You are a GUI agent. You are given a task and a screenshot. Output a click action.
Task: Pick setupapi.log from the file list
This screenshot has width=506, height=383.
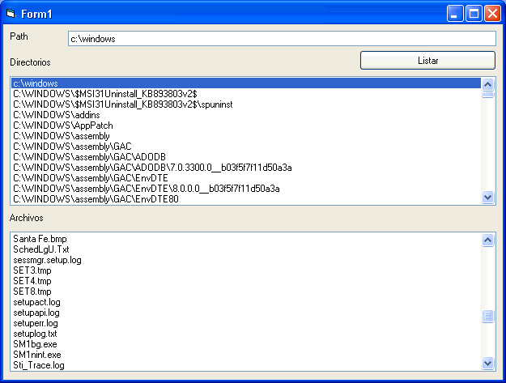click(x=36, y=313)
